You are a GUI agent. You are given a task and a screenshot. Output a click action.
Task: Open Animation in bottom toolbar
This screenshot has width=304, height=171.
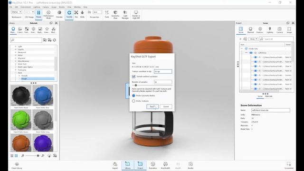click(x=153, y=165)
